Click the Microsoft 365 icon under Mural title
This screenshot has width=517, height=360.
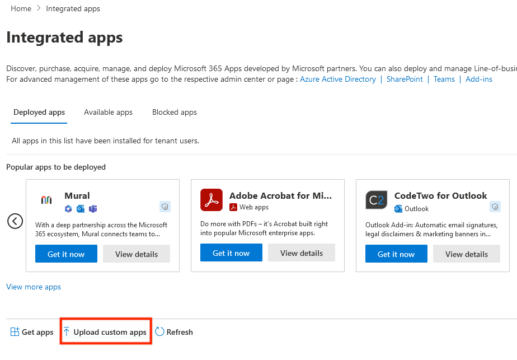(68, 208)
